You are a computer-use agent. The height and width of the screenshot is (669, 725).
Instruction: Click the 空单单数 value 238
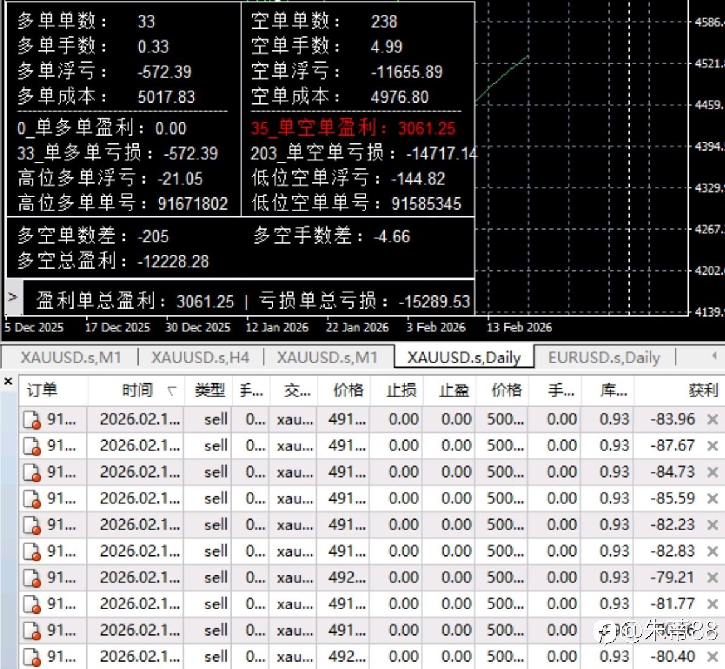tap(383, 21)
